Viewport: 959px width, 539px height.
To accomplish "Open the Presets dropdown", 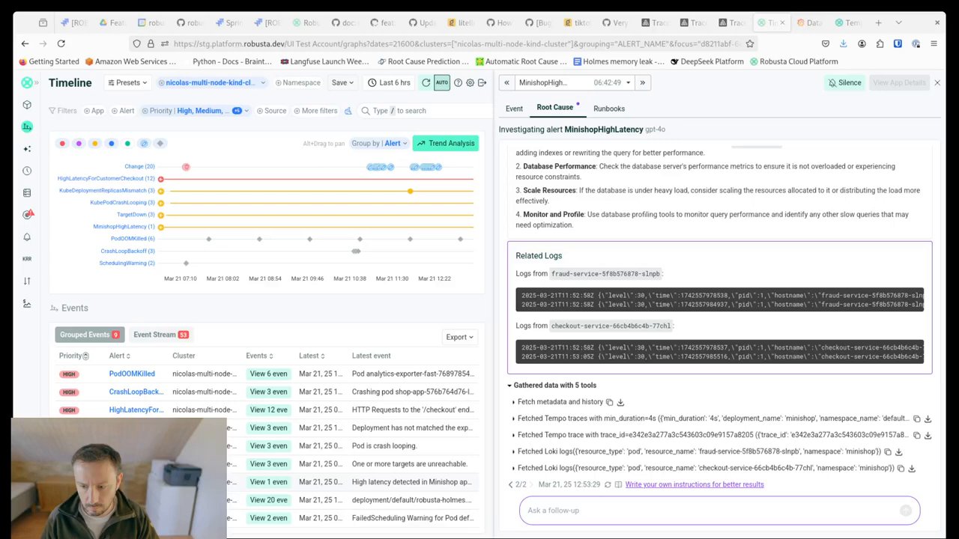I will pyautogui.click(x=129, y=82).
